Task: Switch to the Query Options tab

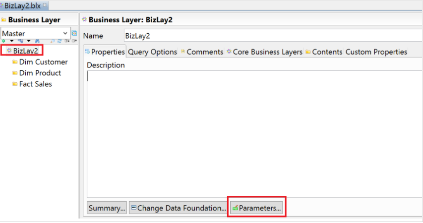Action: tap(152, 52)
